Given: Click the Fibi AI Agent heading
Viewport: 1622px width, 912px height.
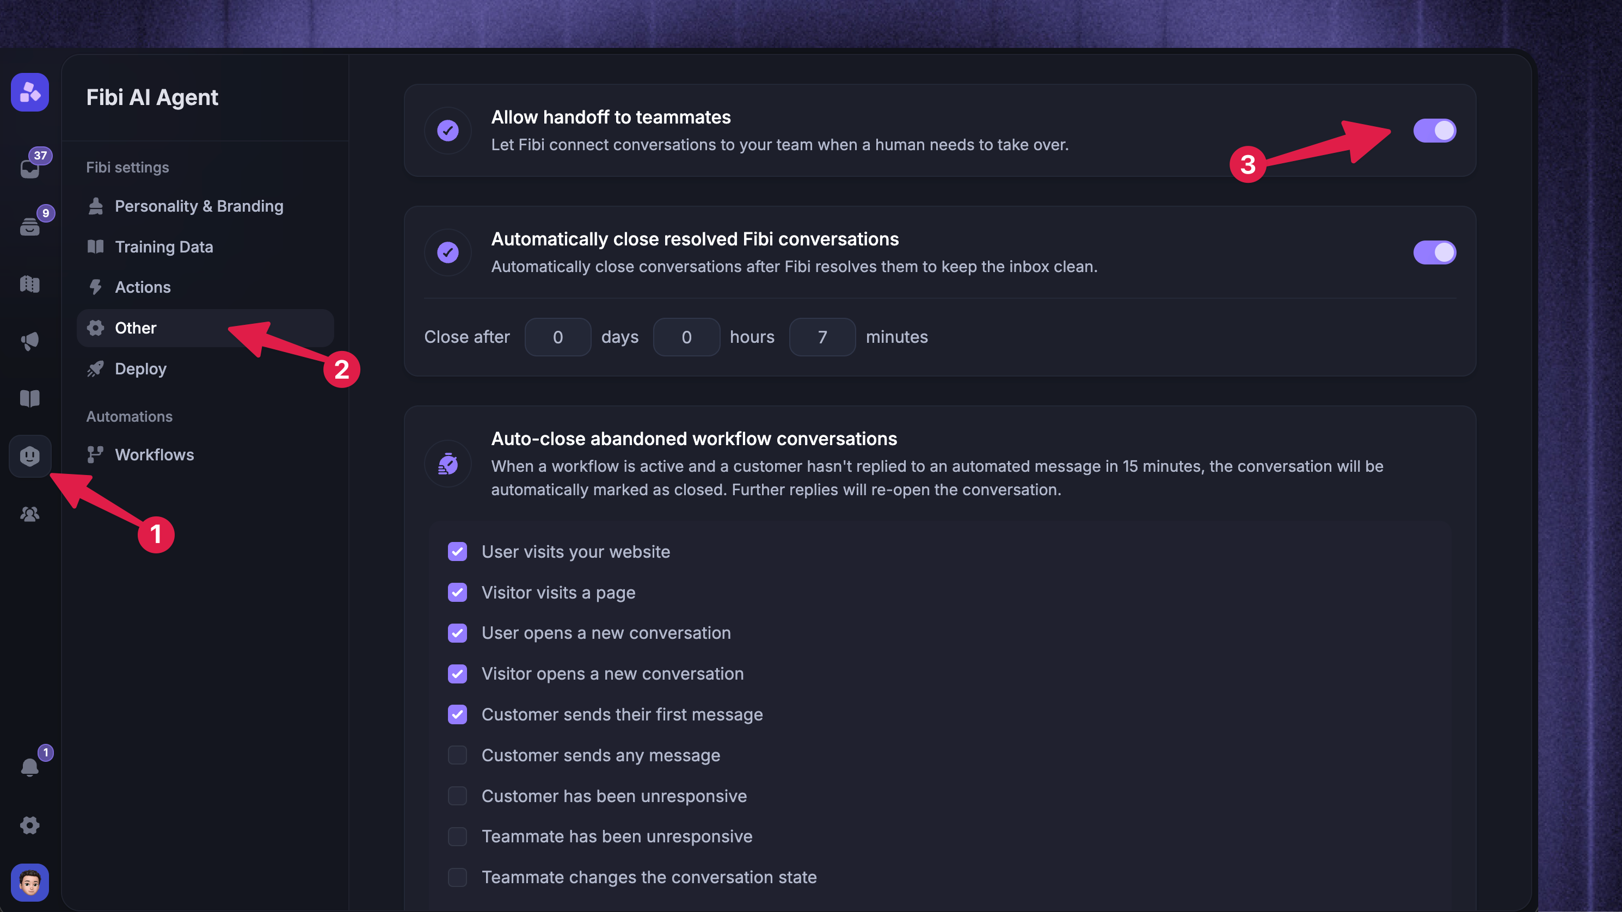Looking at the screenshot, I should (152, 97).
